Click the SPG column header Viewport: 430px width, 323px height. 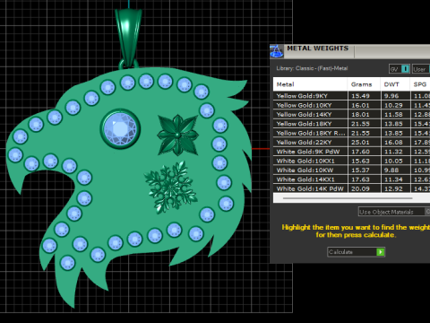point(420,84)
